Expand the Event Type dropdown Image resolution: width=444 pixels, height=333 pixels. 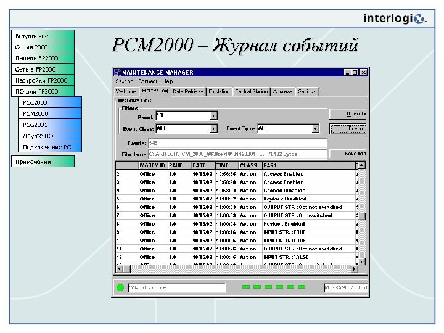pos(316,128)
